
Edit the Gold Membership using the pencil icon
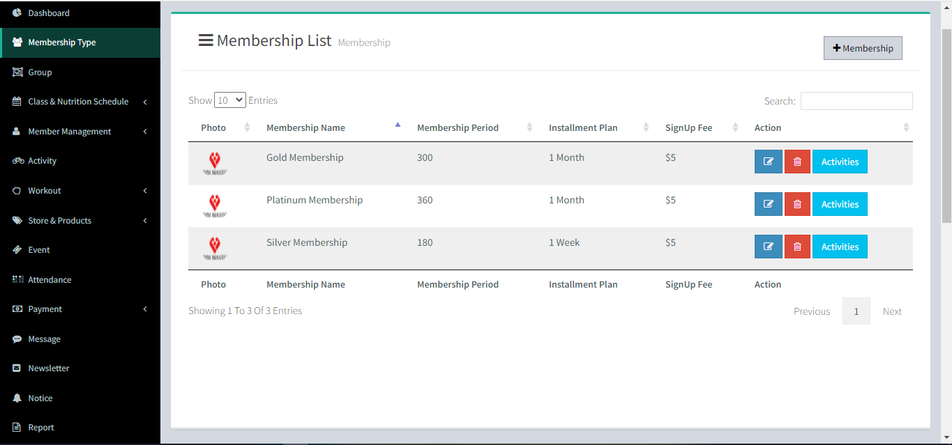(768, 161)
